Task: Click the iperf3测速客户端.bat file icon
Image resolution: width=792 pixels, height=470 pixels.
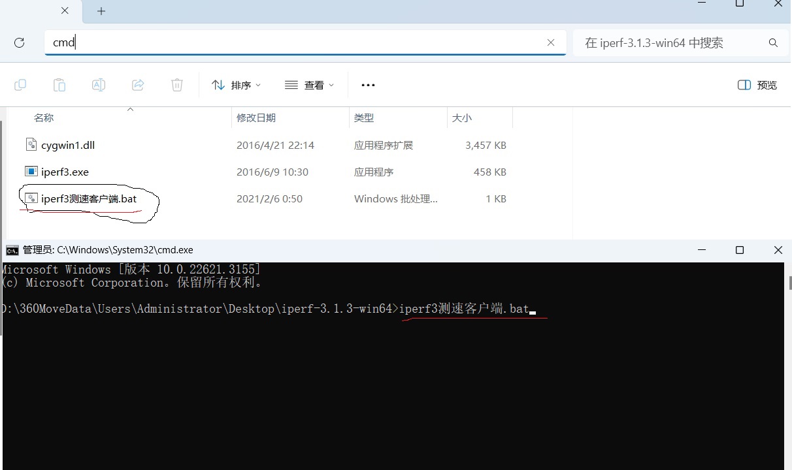Action: pos(31,198)
